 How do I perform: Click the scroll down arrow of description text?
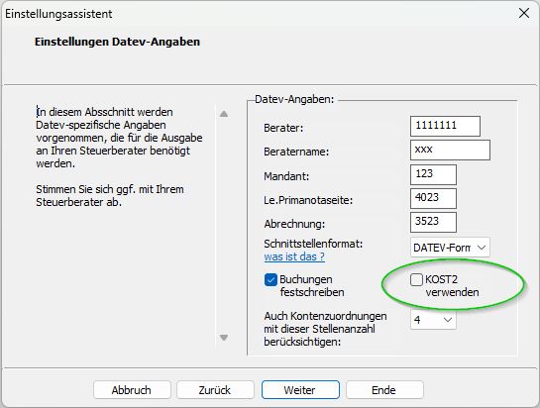pos(224,338)
